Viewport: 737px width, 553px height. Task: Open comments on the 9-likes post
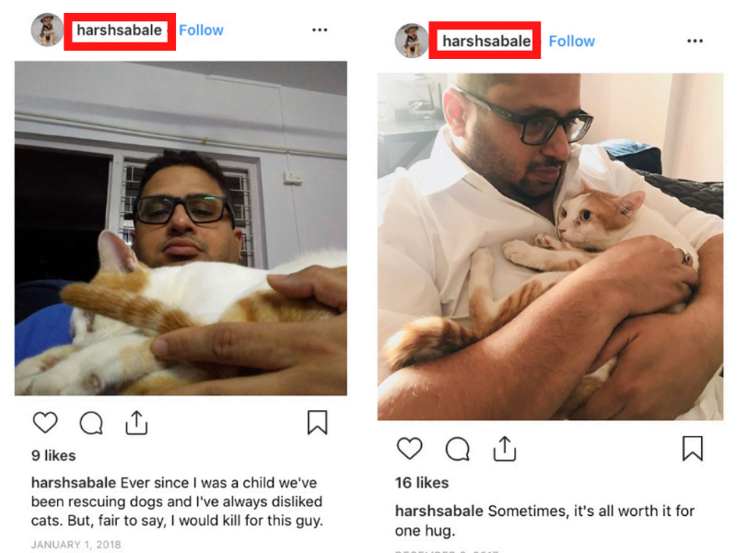[x=91, y=423]
